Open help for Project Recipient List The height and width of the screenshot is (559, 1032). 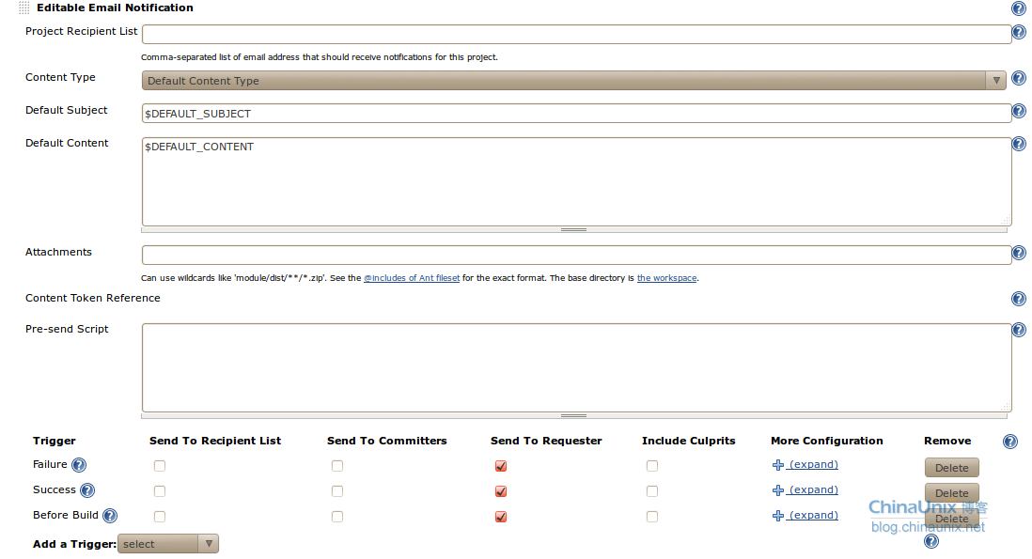point(1018,33)
